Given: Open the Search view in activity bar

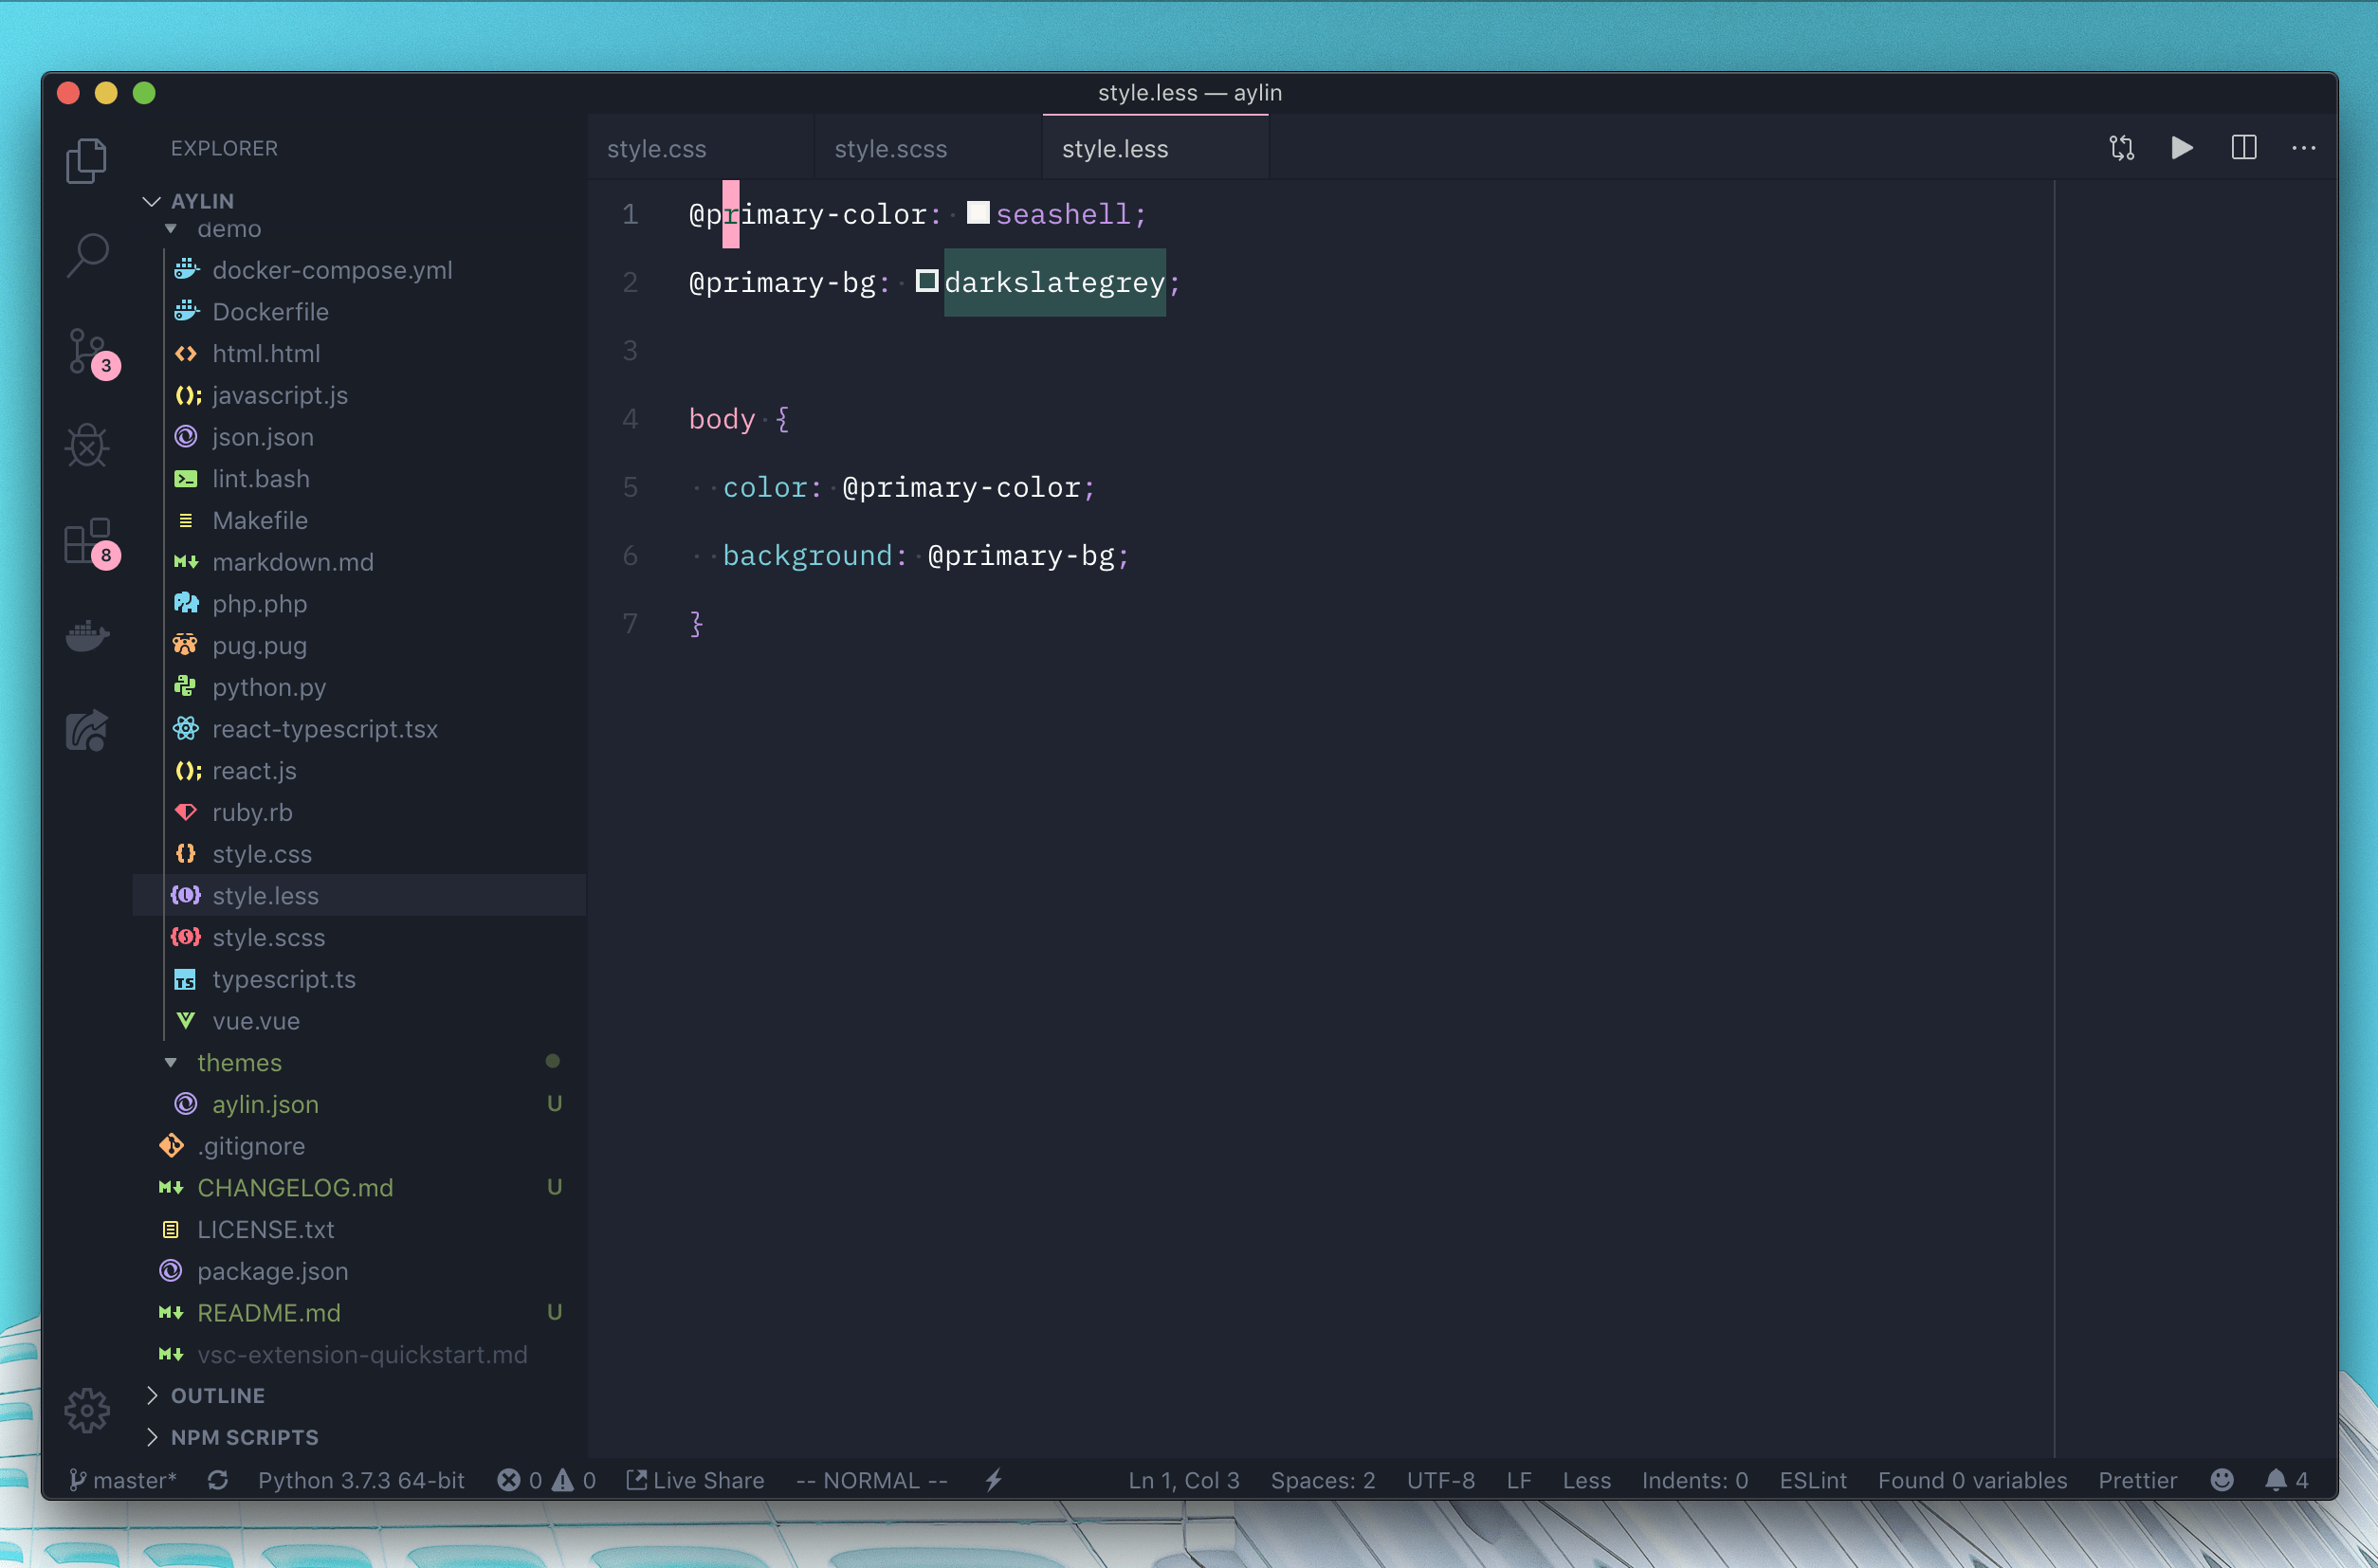Looking at the screenshot, I should coord(88,255).
